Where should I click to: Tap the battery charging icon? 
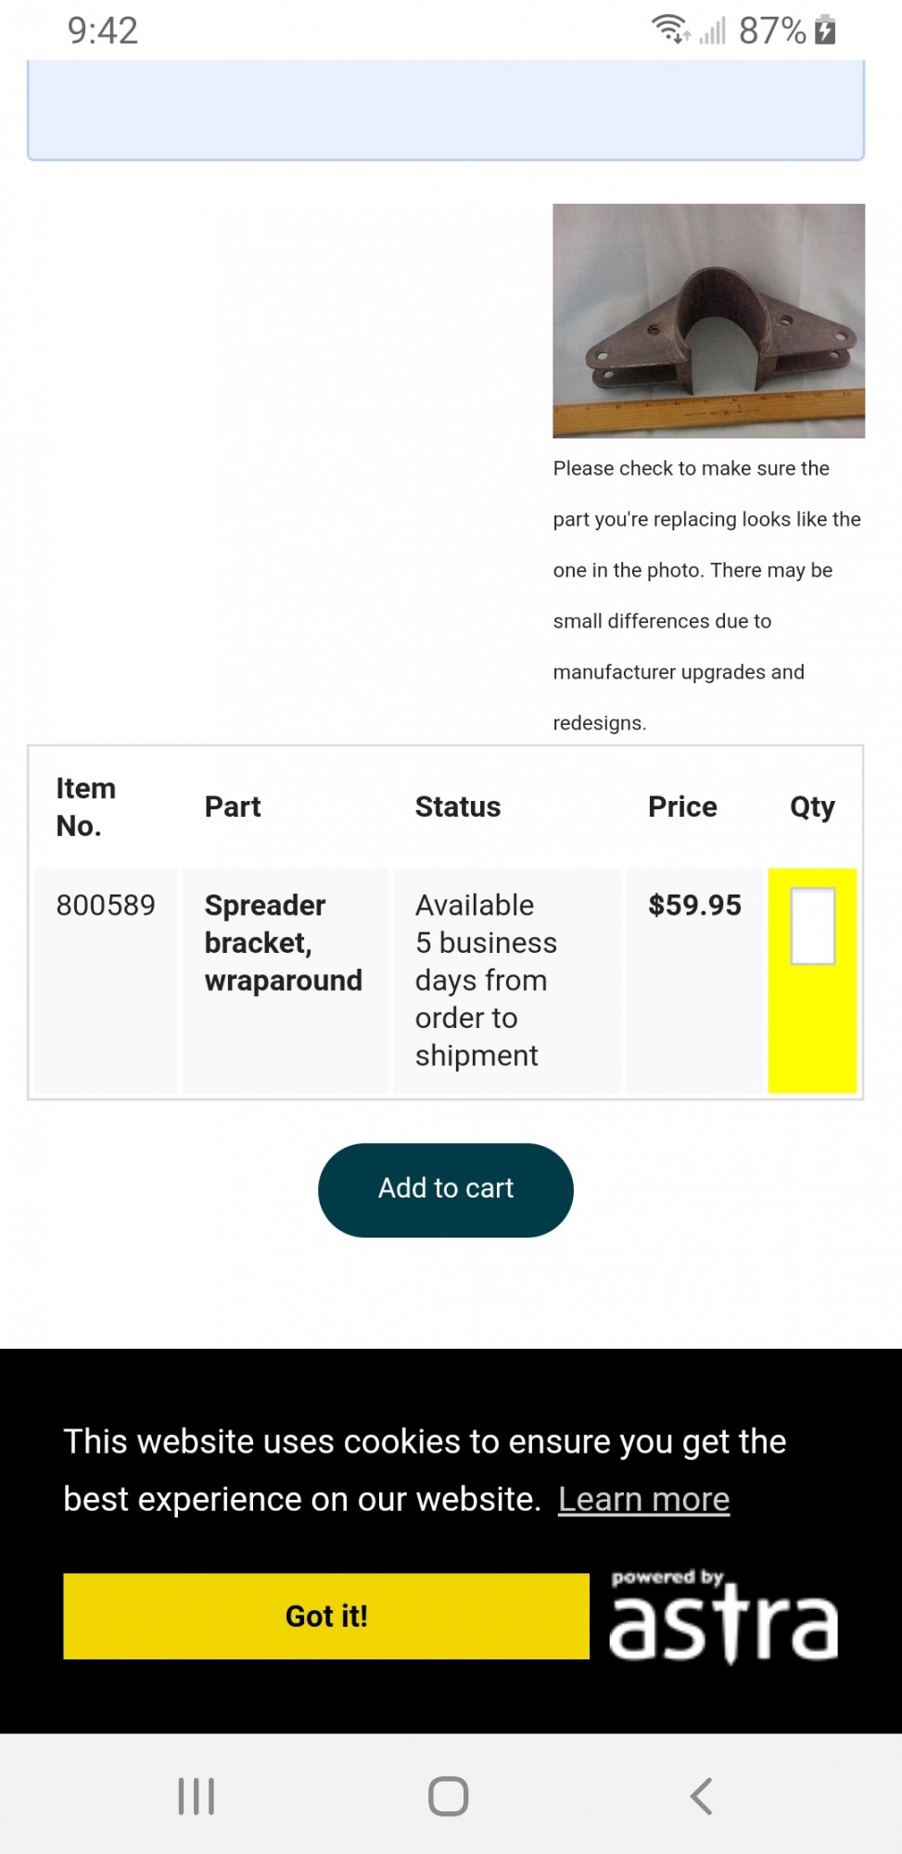coord(825,30)
